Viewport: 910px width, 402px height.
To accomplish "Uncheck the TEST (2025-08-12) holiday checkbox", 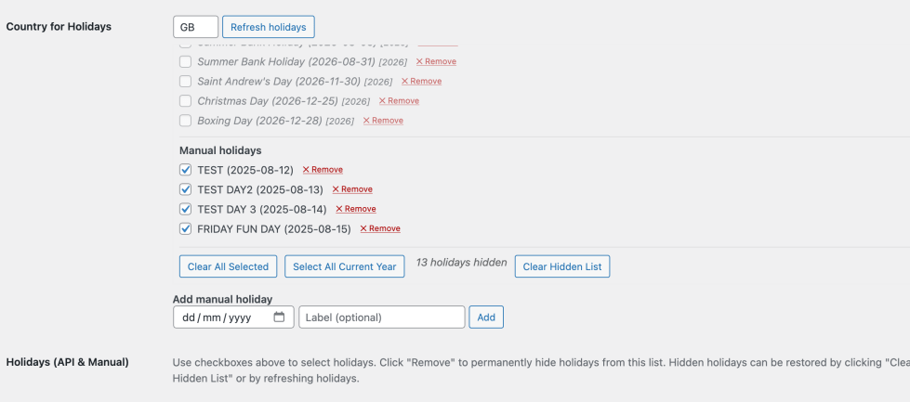I will pyautogui.click(x=186, y=170).
